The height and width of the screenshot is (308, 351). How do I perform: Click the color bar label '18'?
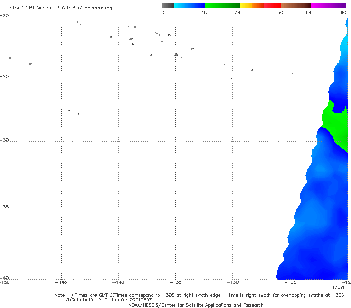204,12
